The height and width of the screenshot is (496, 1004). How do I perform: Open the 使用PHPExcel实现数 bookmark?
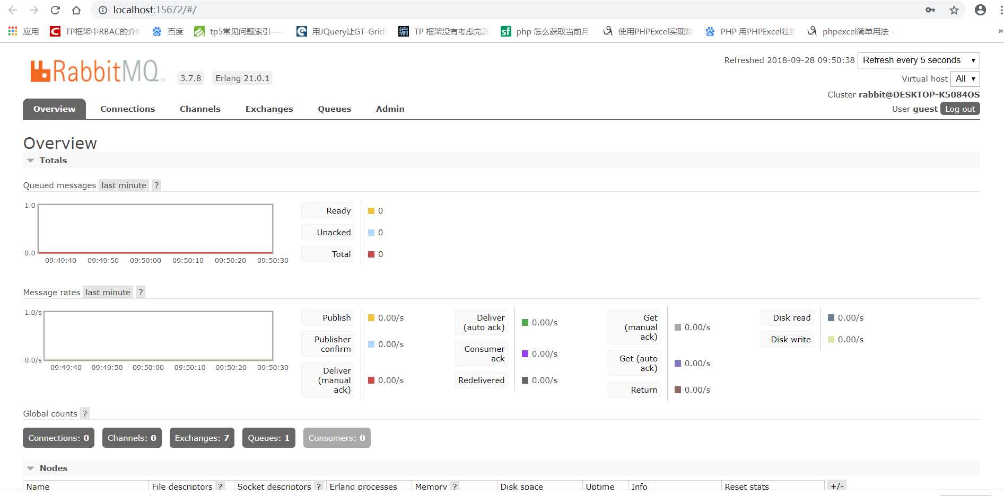click(648, 31)
